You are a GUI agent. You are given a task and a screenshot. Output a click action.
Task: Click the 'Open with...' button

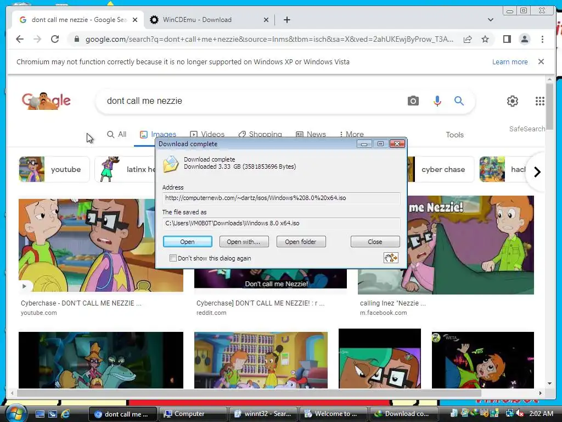tap(244, 242)
